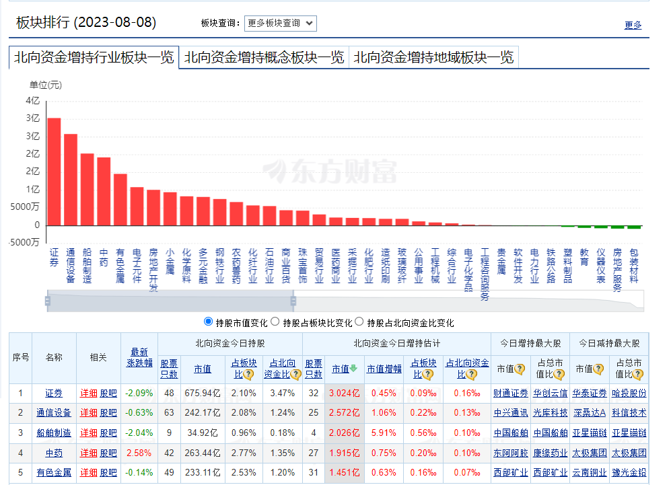The image size is (671, 485).
Task: Select 持股占板块比变化 radio option
Action: click(x=276, y=322)
